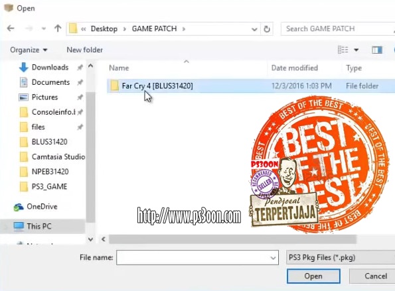Open the Organize menu
This screenshot has height=291, width=395.
[29, 50]
